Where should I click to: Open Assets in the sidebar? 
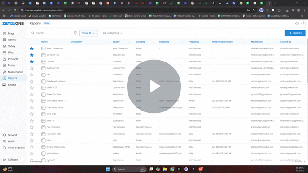click(12, 40)
